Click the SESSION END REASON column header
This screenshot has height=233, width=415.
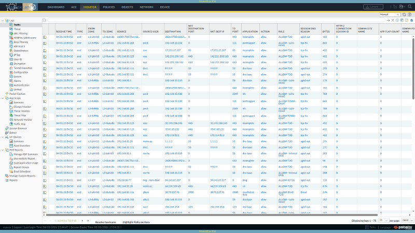coord(309,30)
